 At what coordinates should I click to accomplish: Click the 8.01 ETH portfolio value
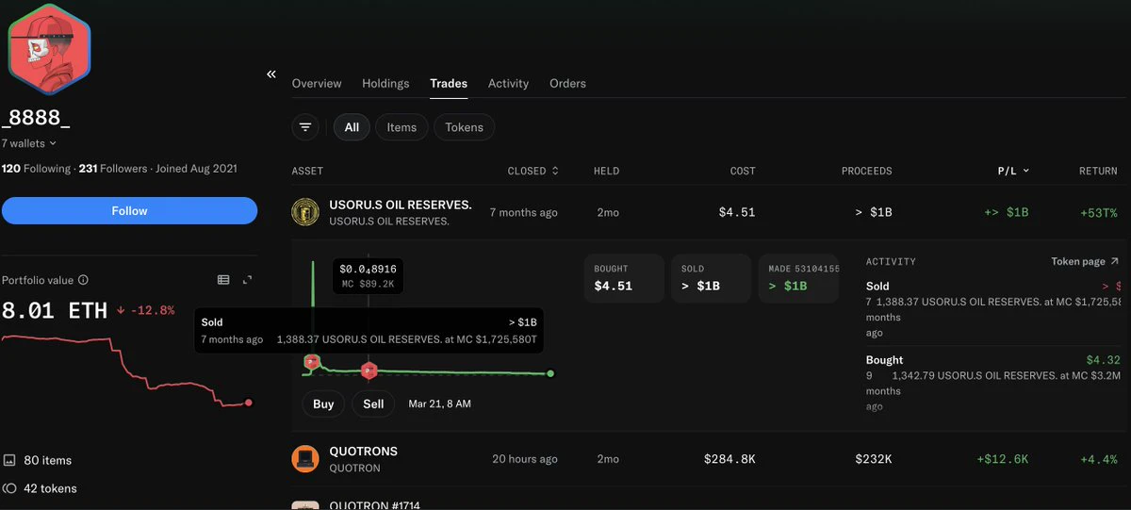pyautogui.click(x=55, y=310)
